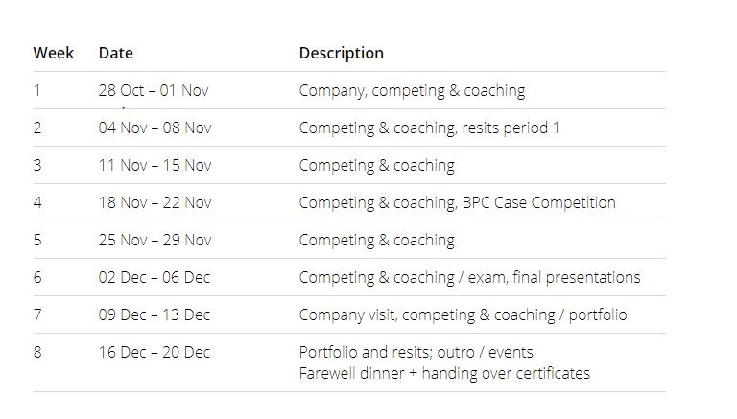Click the 'Farewell dinner + handing over certificates' line
The height and width of the screenshot is (419, 737).
[x=444, y=373]
